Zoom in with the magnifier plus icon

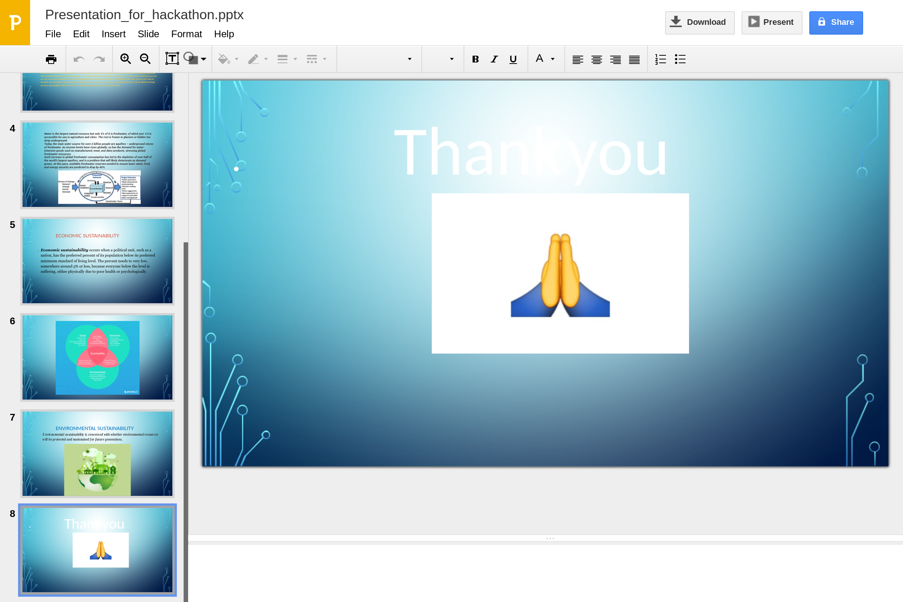pos(126,59)
